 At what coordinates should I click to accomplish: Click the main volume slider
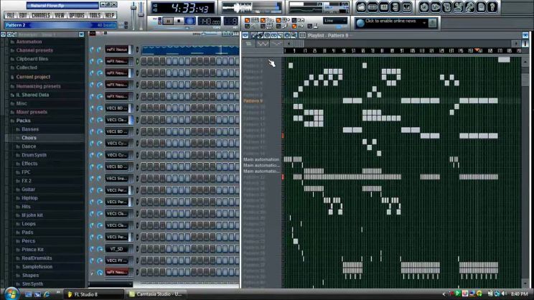click(x=133, y=15)
